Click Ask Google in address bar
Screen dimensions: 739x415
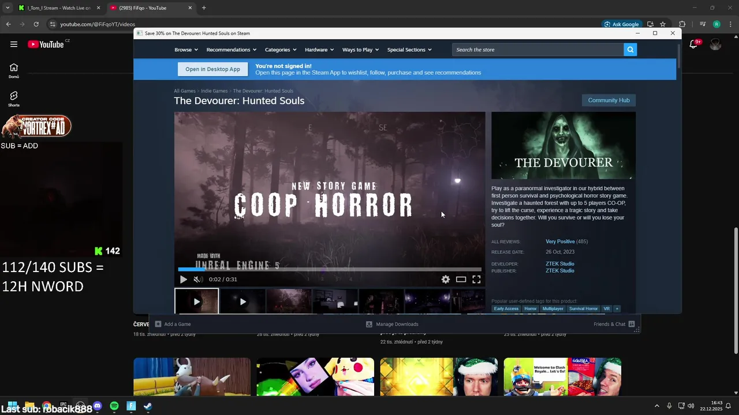(x=622, y=24)
